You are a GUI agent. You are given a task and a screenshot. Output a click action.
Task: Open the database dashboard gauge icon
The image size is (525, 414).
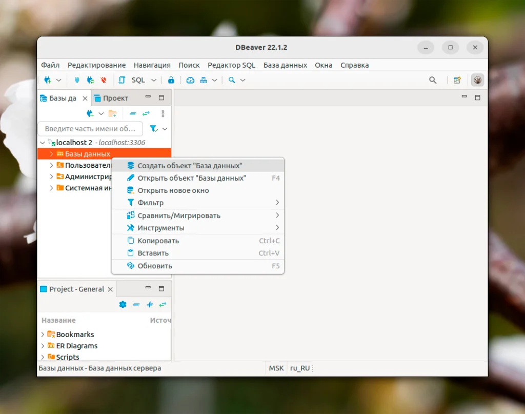(190, 80)
